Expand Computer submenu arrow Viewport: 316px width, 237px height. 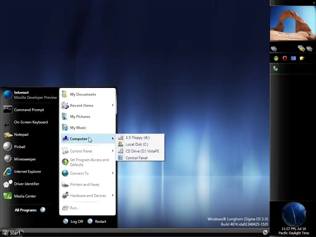[113, 139]
